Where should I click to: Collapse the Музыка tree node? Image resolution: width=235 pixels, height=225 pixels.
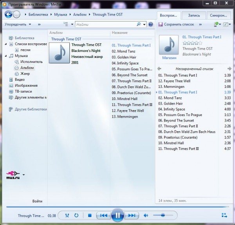point(6,56)
